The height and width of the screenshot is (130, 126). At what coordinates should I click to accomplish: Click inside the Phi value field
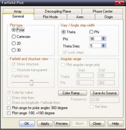[x=95, y=39]
